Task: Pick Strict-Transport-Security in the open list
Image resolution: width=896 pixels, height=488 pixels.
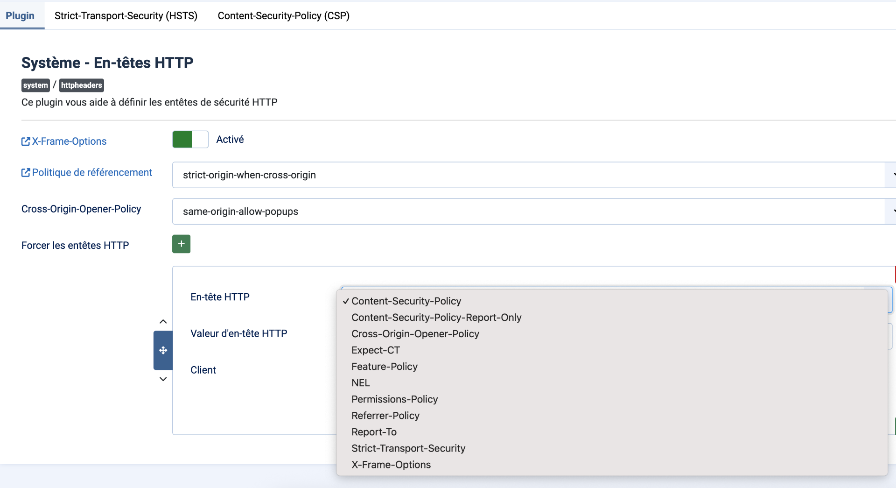Action: 408,448
